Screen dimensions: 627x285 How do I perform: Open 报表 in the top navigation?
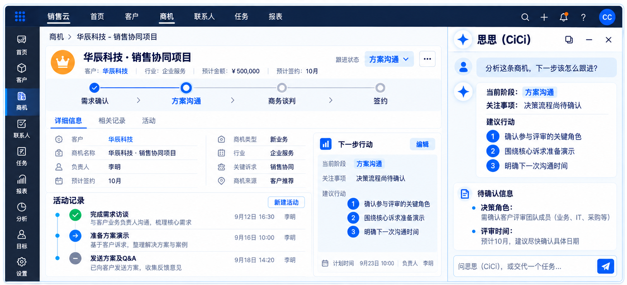pyautogui.click(x=275, y=17)
